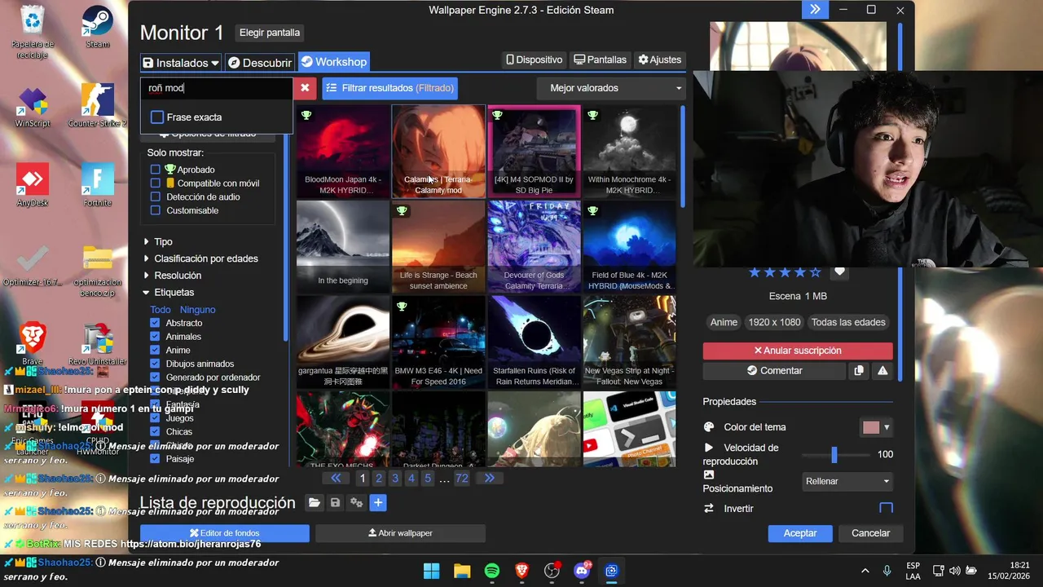Click Filtrar resultados button
1043x587 pixels.
click(389, 88)
